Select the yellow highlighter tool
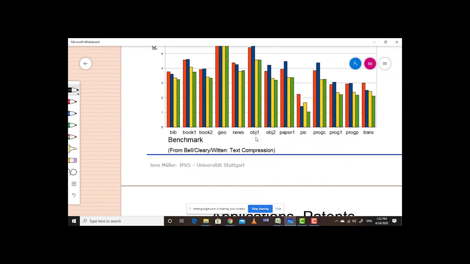470x264 pixels. [73, 148]
